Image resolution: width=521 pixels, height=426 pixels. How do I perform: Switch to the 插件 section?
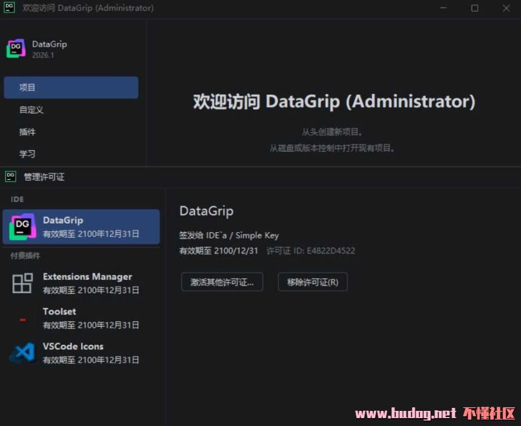(28, 131)
